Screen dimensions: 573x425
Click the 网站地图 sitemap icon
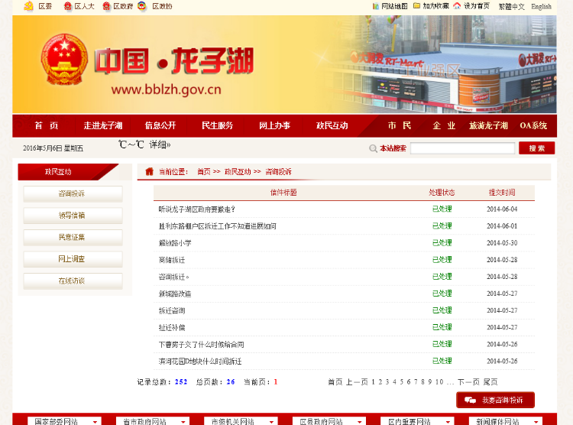pos(375,6)
